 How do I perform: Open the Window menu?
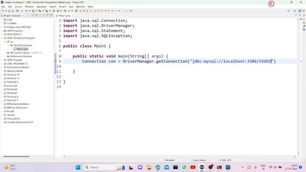(80, 7)
